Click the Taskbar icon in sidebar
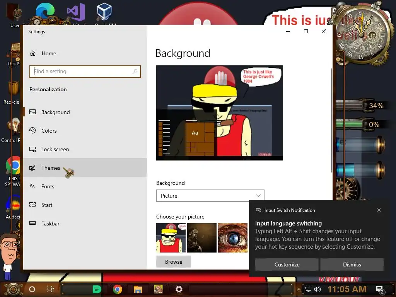This screenshot has width=396, height=297. [32, 223]
